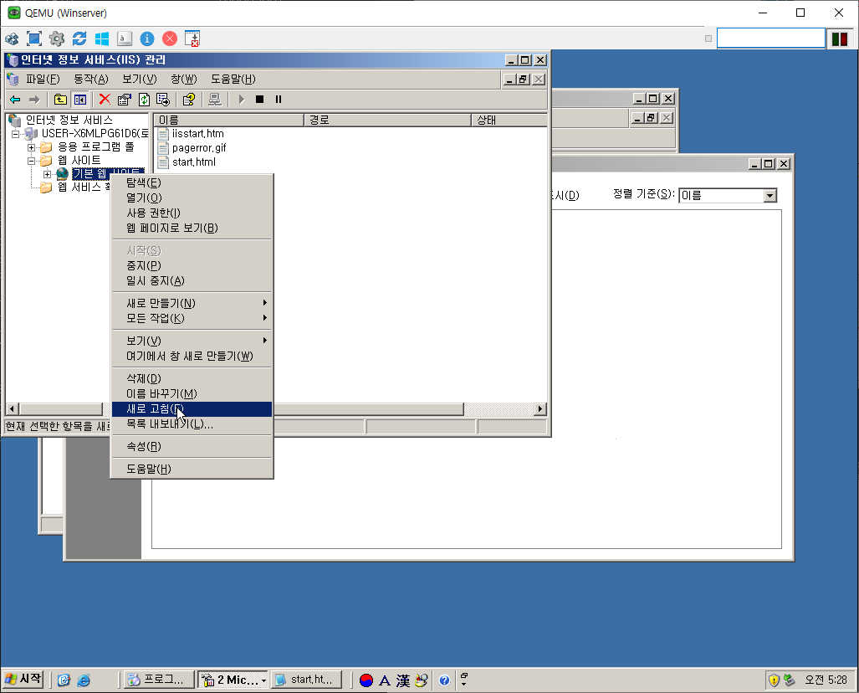Click the IIS toolbar Forward arrow

pyautogui.click(x=34, y=100)
